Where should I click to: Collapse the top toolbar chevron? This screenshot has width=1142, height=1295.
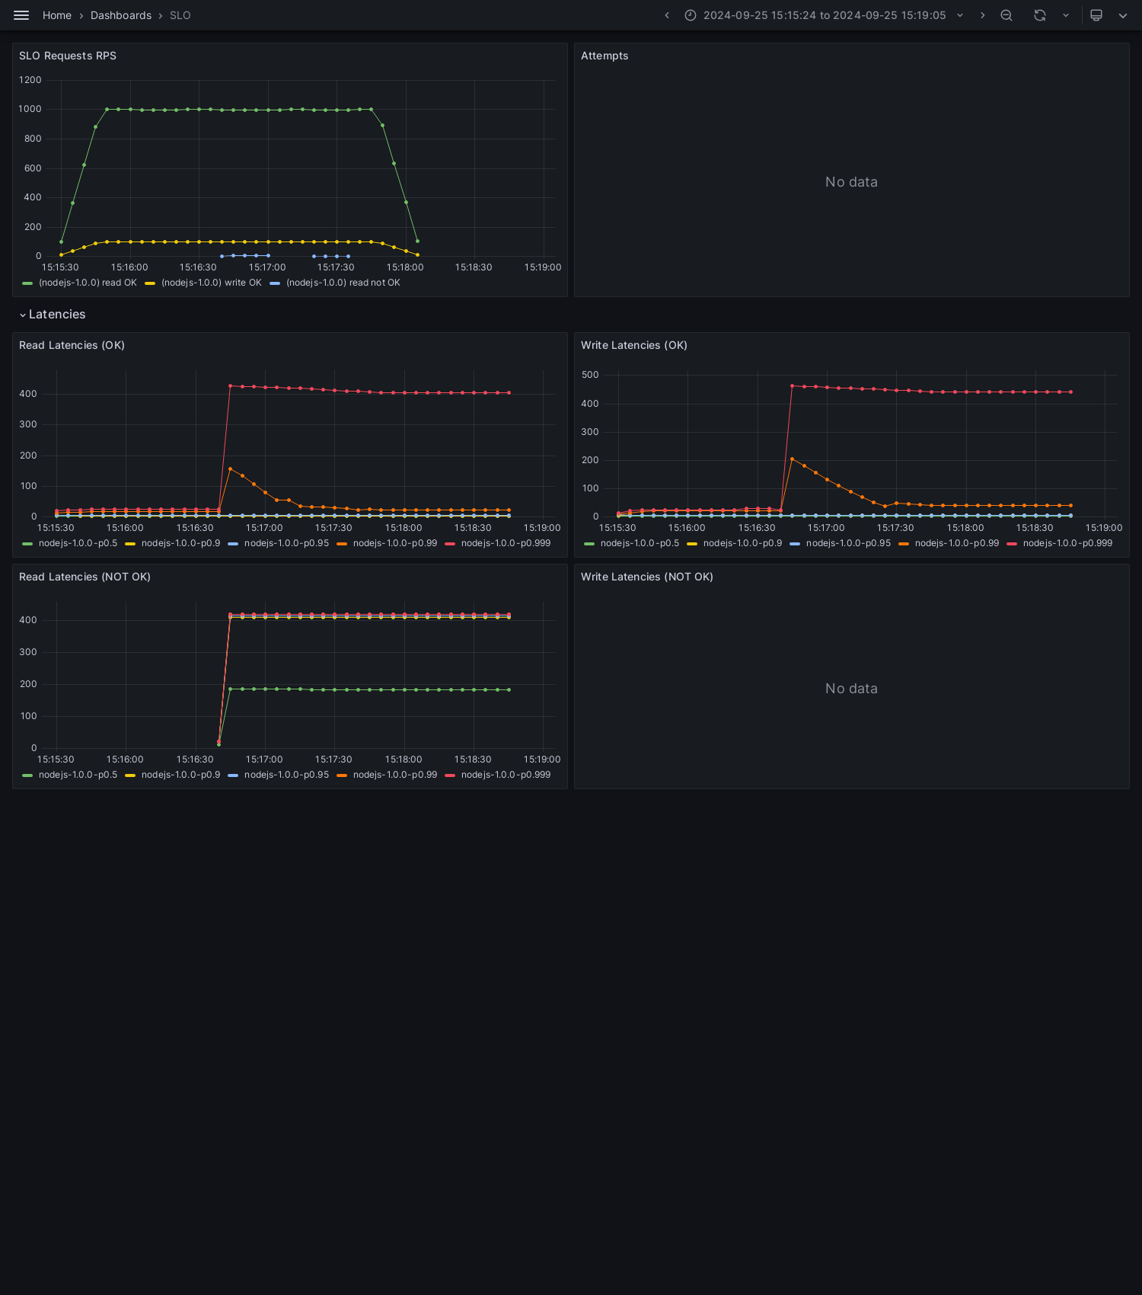click(x=1123, y=15)
